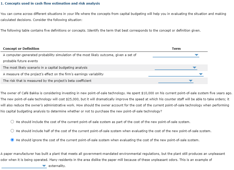Viewport: 234px width, 170px height.
Task: Click the blue triangle beside the externality blank
Action: 44,165
